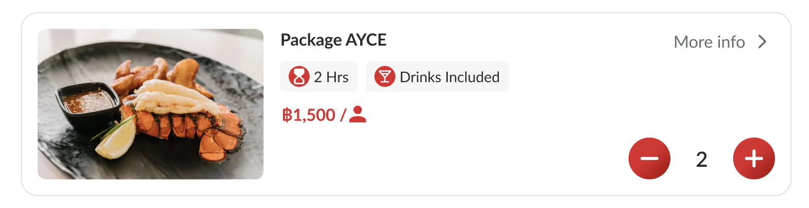The width and height of the screenshot is (809, 208).
Task: Click the quantity value 2
Action: (x=701, y=160)
